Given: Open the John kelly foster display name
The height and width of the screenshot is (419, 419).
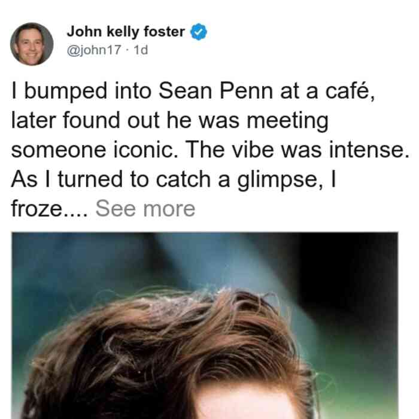Looking at the screenshot, I should (126, 32).
